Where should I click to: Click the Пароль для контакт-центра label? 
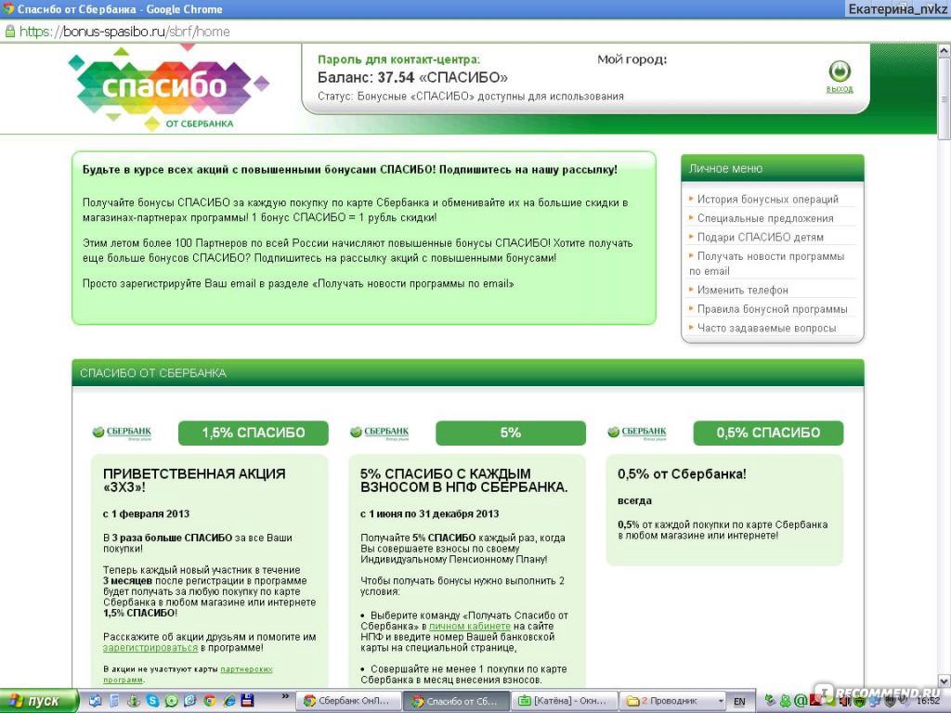(x=398, y=59)
